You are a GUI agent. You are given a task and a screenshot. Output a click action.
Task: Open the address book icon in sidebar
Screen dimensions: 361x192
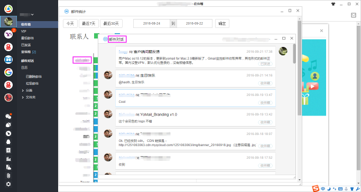(x=8, y=150)
